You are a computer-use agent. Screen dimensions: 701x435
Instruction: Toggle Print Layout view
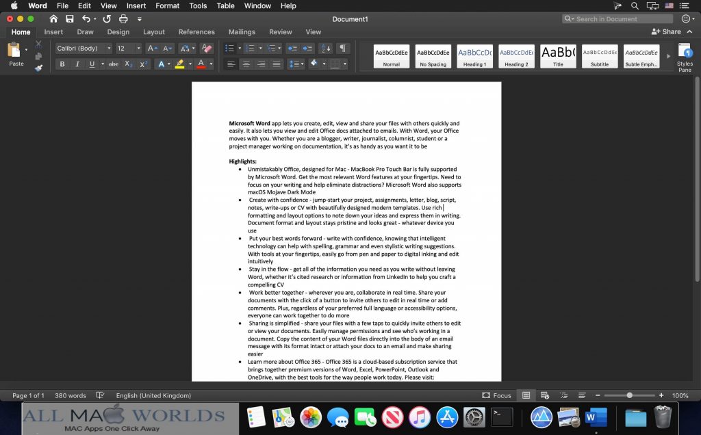(526, 395)
